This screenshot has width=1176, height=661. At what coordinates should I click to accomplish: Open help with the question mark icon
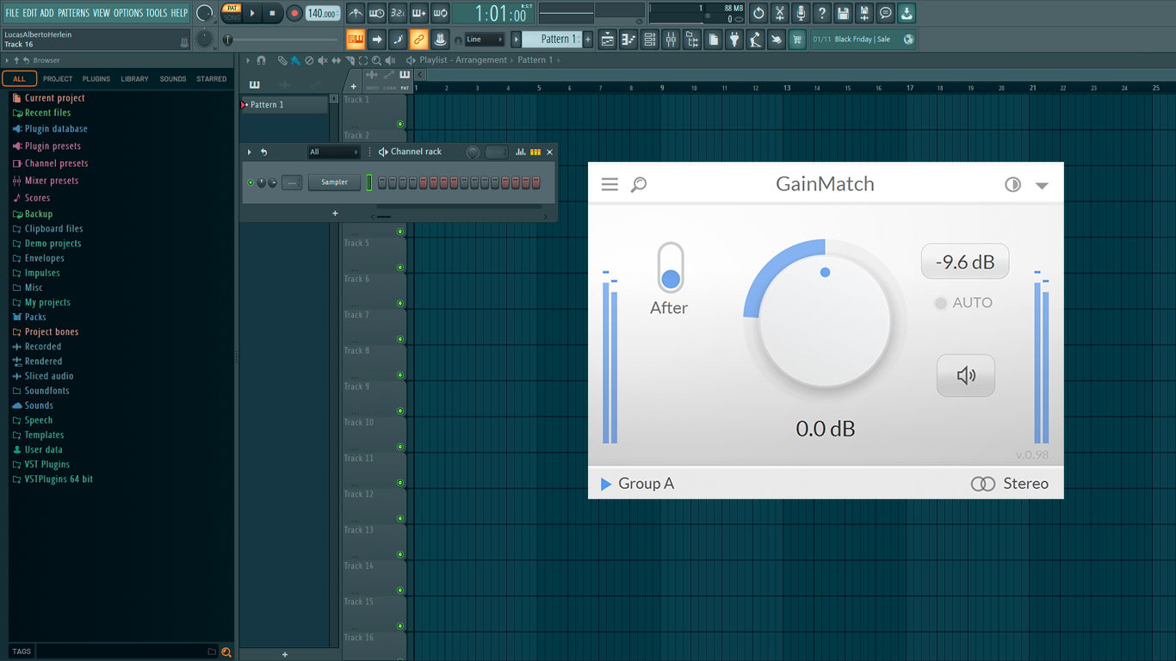point(822,13)
